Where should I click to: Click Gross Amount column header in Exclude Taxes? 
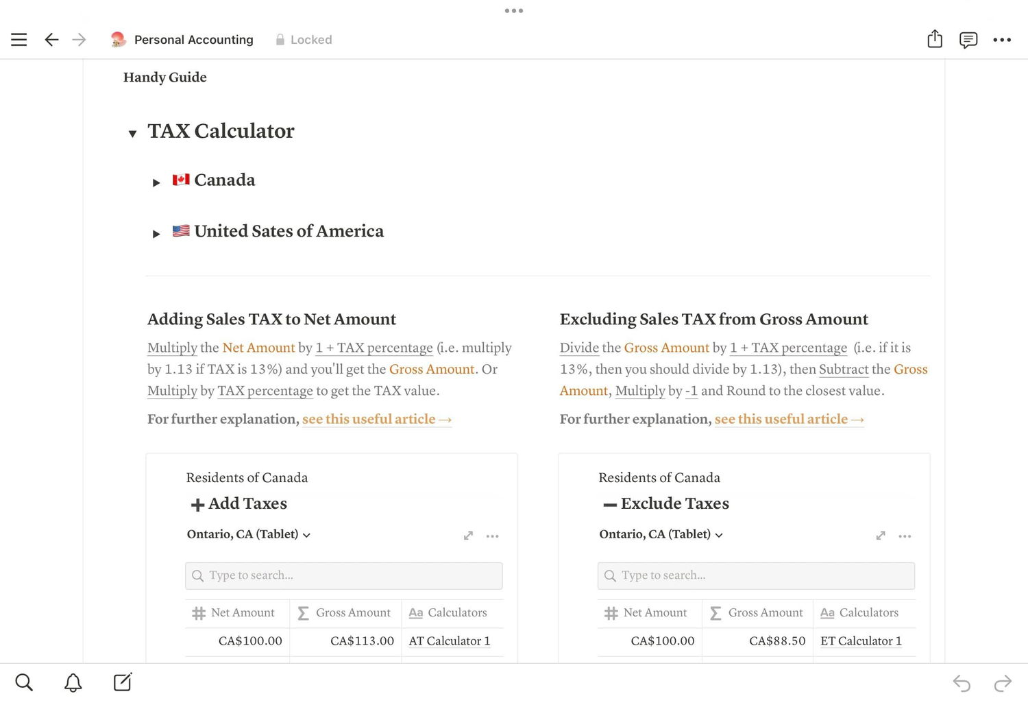tap(758, 612)
